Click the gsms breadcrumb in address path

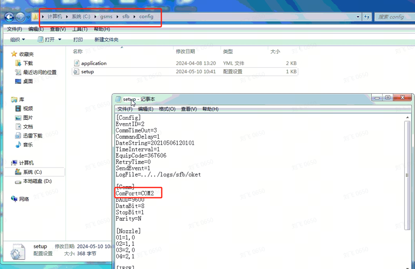click(106, 17)
